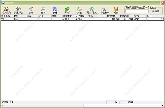165x108 pixels.
Task: Sort by the 剩余金额 column header
Action: (112, 16)
